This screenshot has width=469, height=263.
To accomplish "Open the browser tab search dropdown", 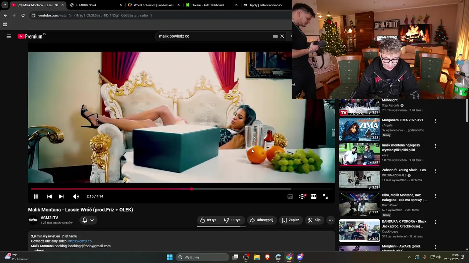I will [5, 5].
